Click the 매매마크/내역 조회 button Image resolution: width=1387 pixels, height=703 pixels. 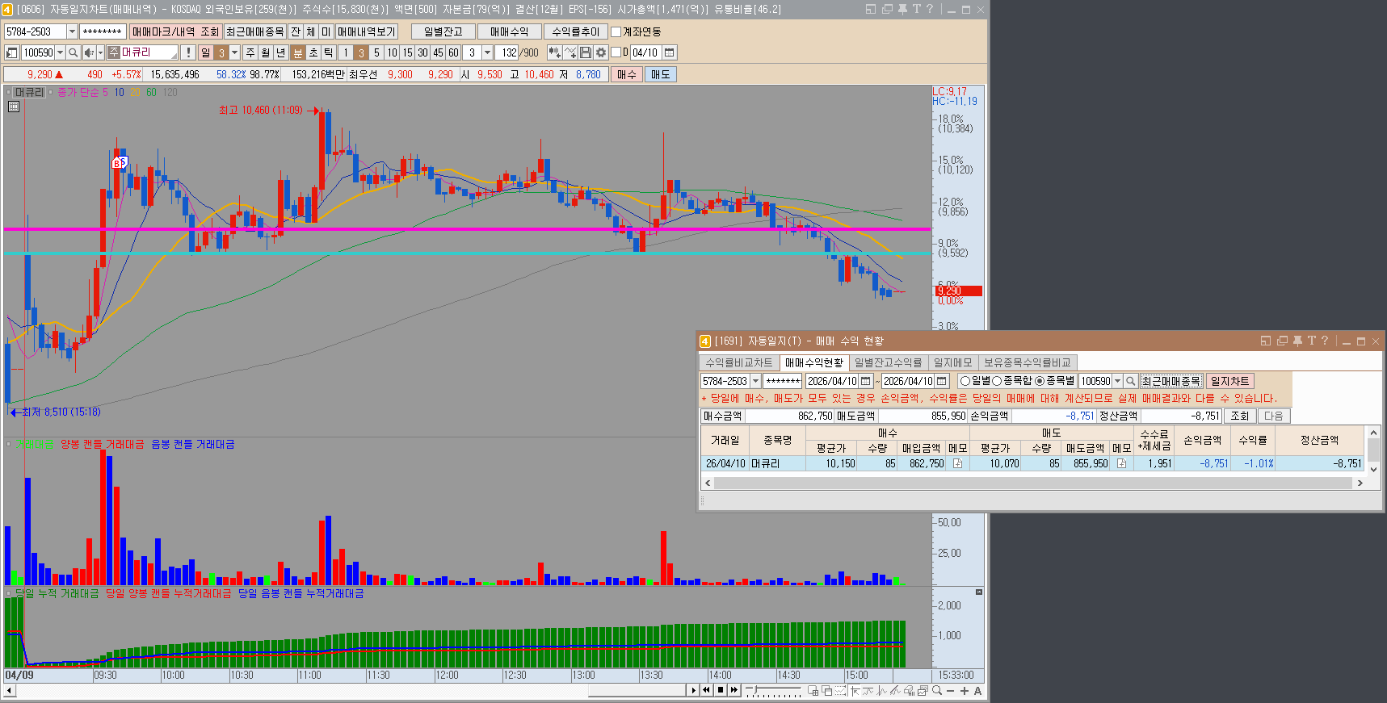point(175,31)
